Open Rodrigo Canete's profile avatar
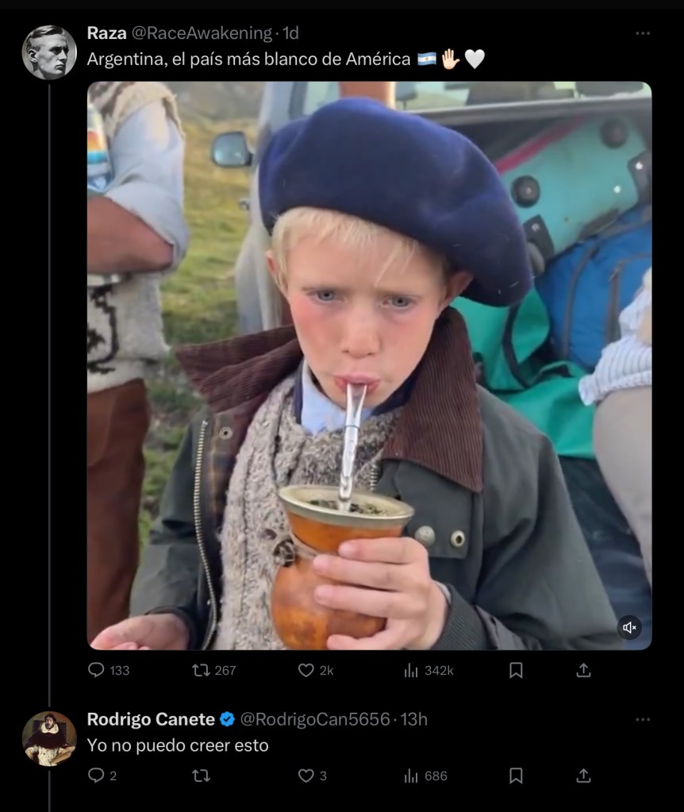The image size is (684, 812). [49, 738]
